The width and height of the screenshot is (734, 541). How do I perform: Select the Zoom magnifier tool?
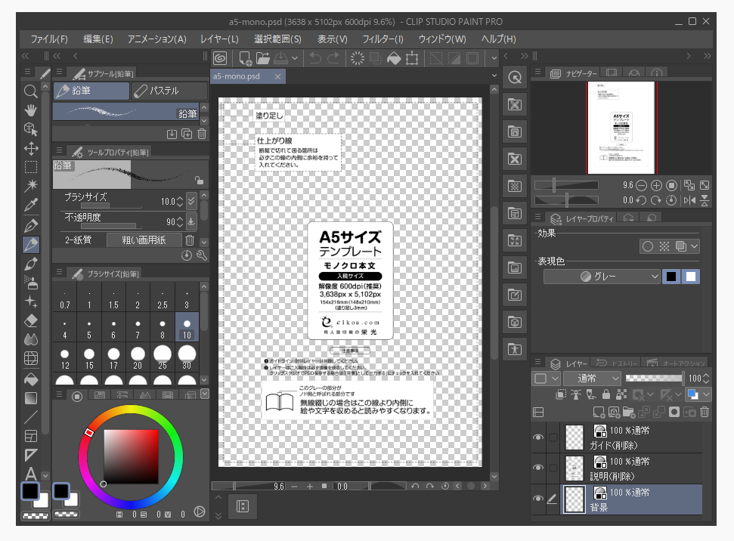[31, 91]
